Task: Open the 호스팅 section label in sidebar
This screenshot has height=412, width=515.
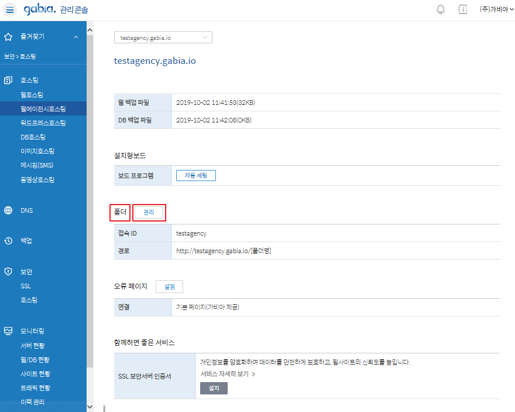Action: click(30, 80)
